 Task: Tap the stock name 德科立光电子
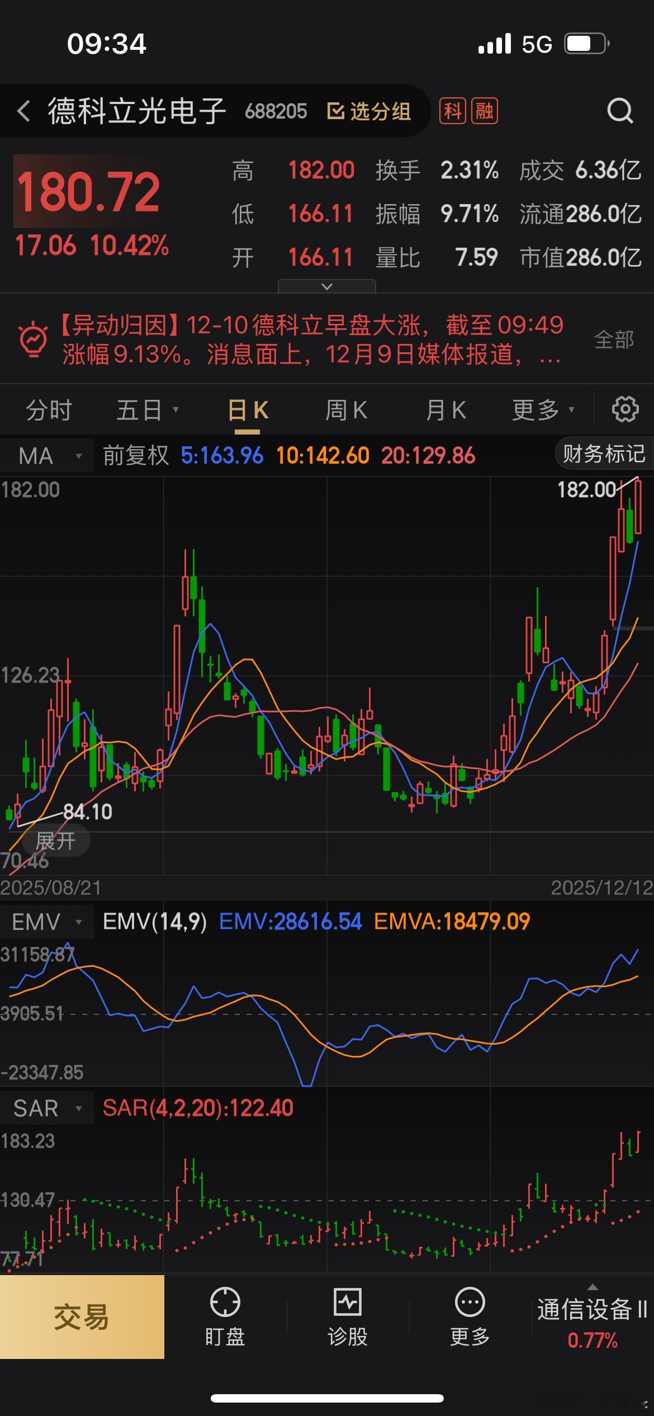coord(137,111)
